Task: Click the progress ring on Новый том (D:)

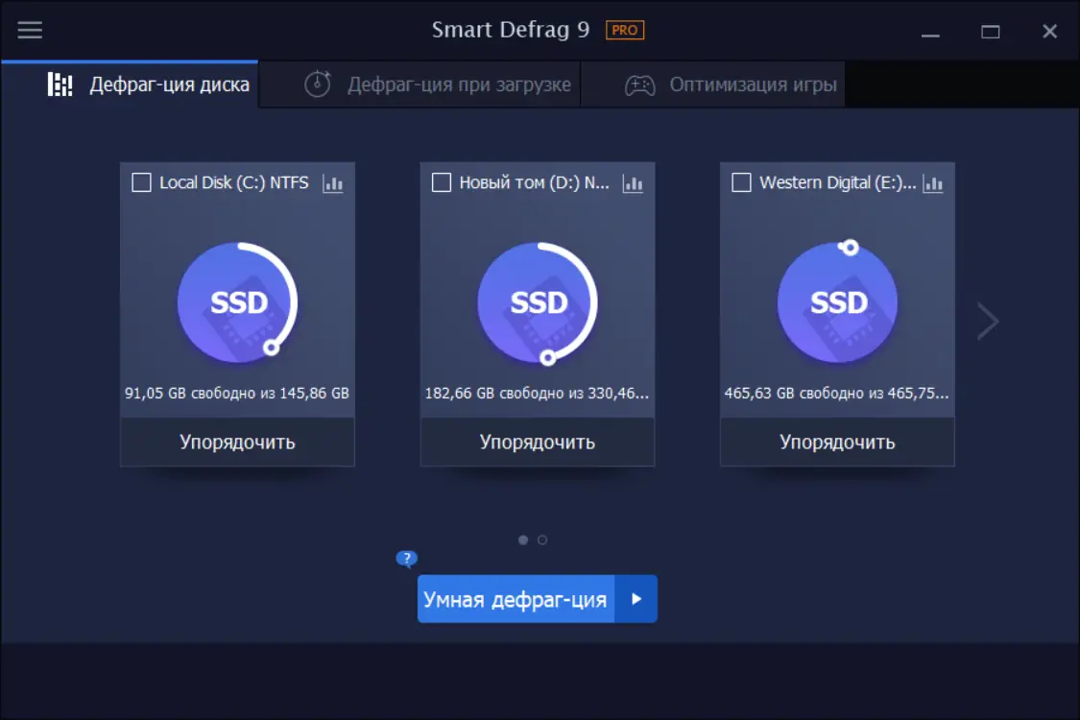Action: tap(537, 300)
